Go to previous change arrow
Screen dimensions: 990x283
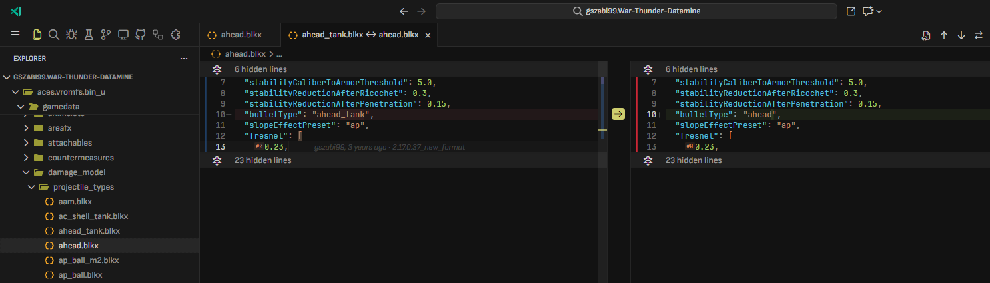[x=944, y=35]
